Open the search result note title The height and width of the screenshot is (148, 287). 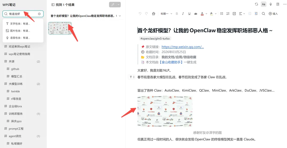83,16
